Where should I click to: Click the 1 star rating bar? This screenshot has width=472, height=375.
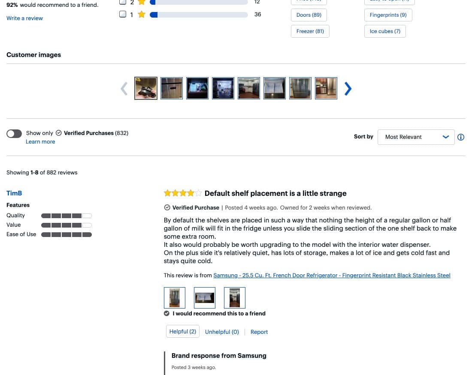(199, 15)
